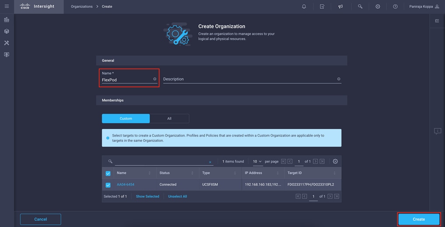
Task: Click the top pager page number field
Action: coord(299,162)
